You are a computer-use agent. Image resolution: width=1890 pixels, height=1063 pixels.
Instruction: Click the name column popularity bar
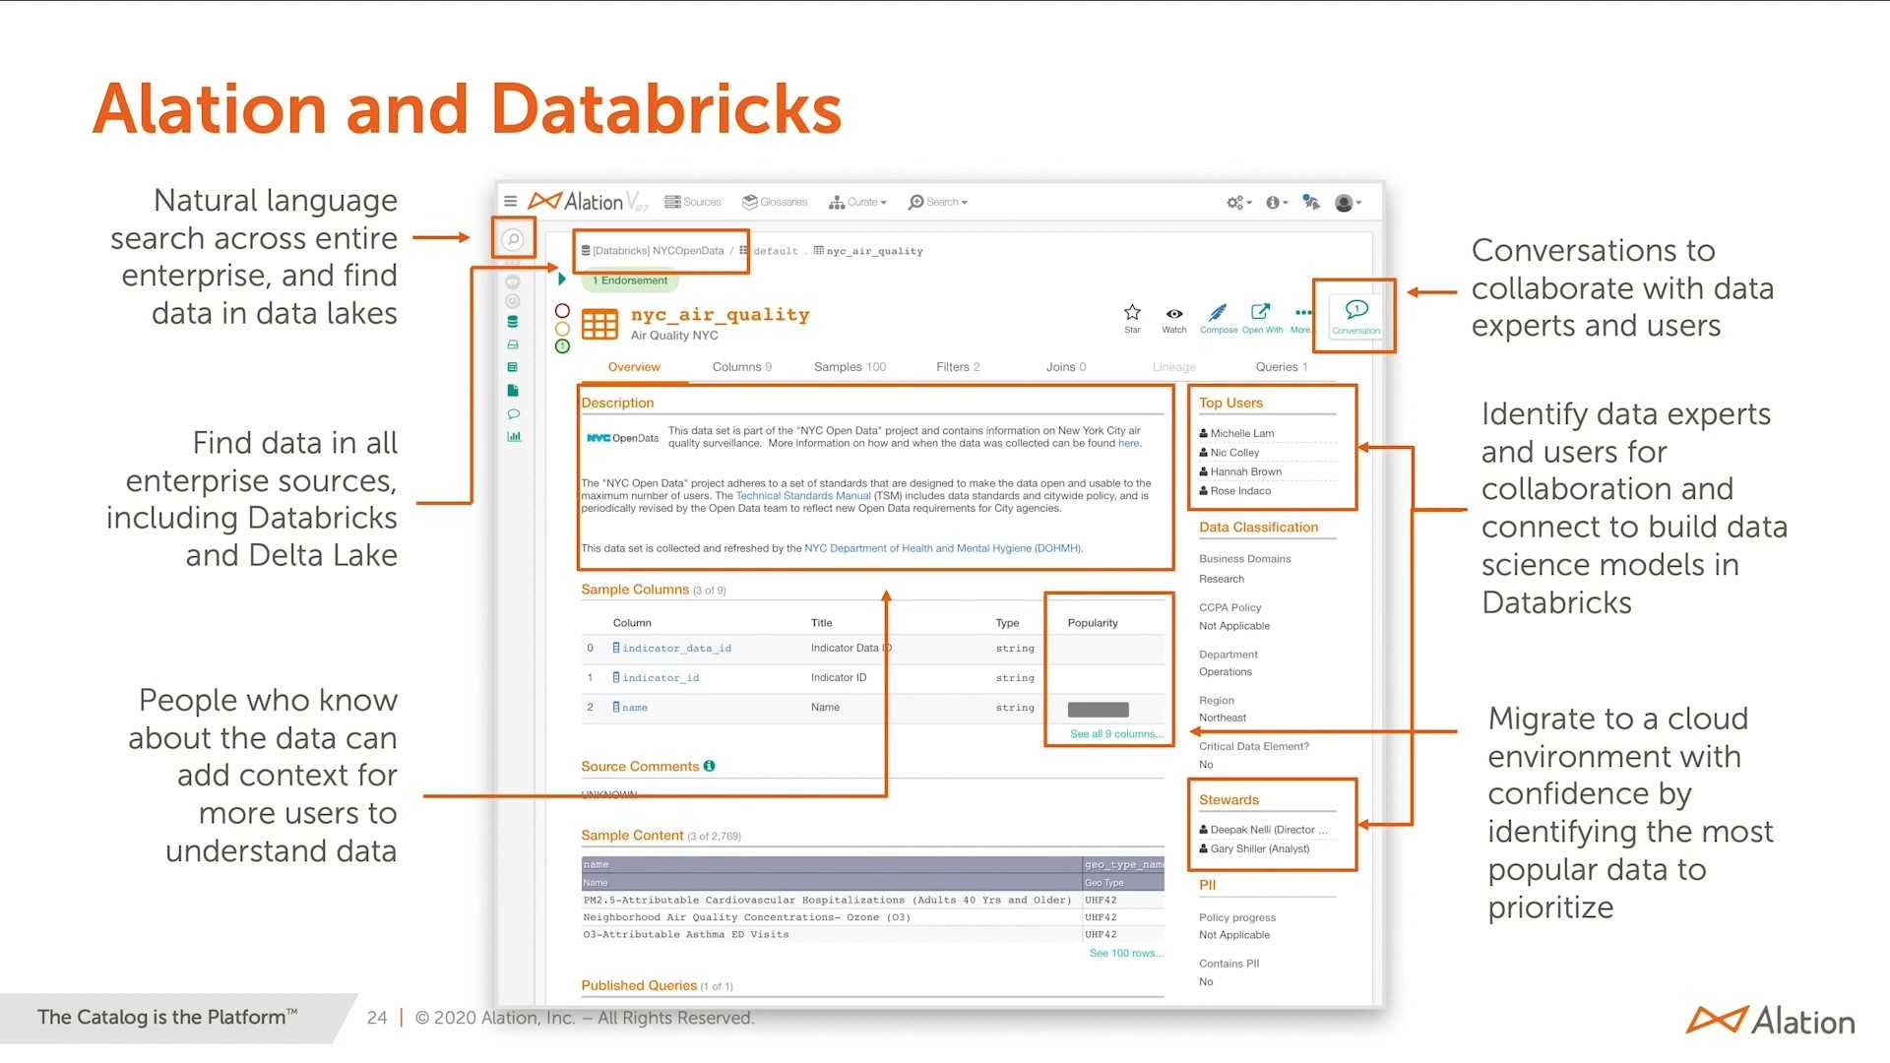point(1096,709)
